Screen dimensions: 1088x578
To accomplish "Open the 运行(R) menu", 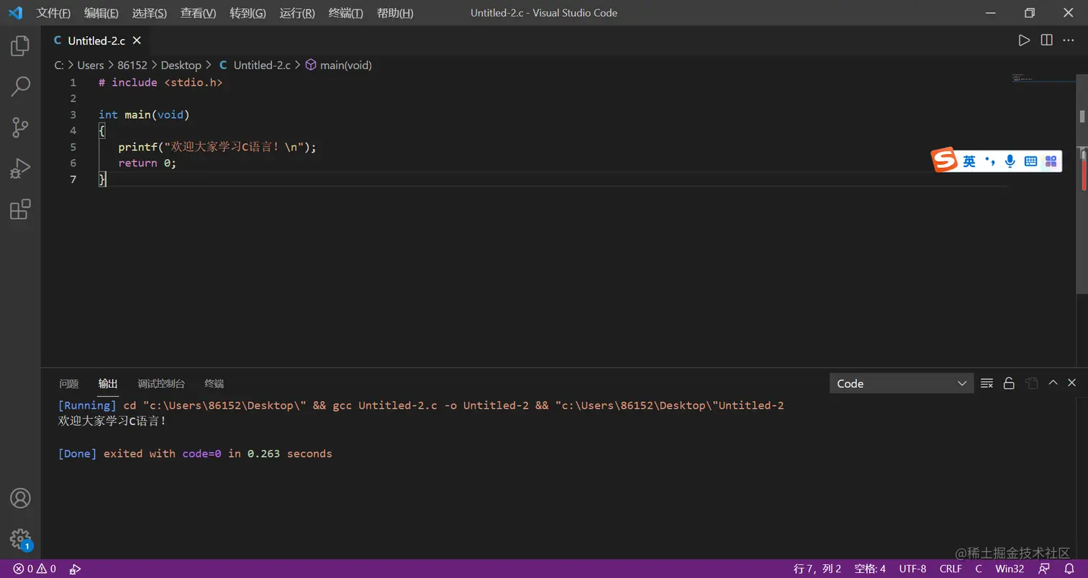I will click(x=297, y=13).
